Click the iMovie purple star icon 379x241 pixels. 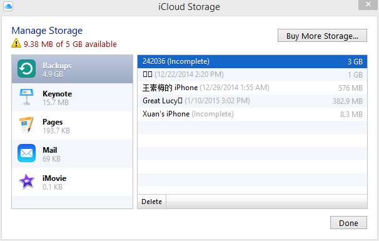pyautogui.click(x=26, y=182)
